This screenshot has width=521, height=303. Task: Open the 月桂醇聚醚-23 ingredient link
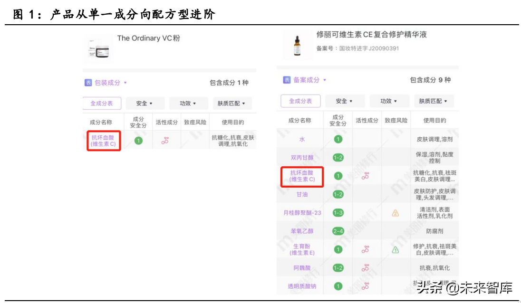[x=302, y=213]
